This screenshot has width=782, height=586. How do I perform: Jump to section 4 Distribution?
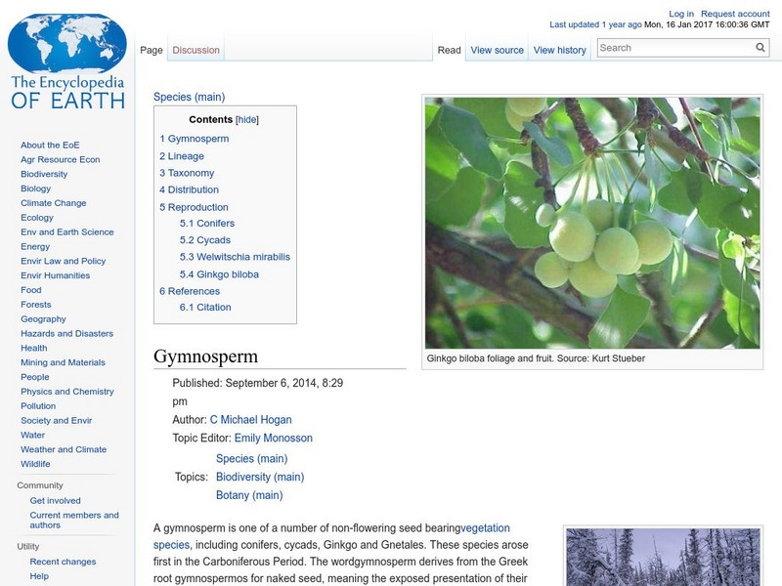pos(189,189)
